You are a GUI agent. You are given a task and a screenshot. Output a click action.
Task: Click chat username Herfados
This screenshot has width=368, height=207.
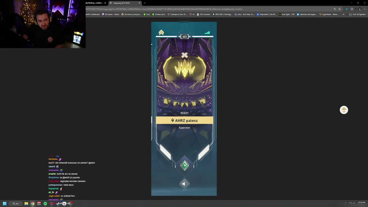tap(53, 159)
